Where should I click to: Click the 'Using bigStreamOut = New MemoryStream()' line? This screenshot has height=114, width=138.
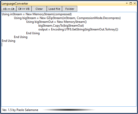tap(56, 22)
